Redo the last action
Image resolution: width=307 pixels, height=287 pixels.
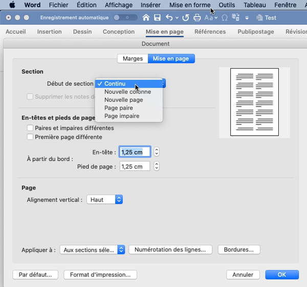click(186, 17)
